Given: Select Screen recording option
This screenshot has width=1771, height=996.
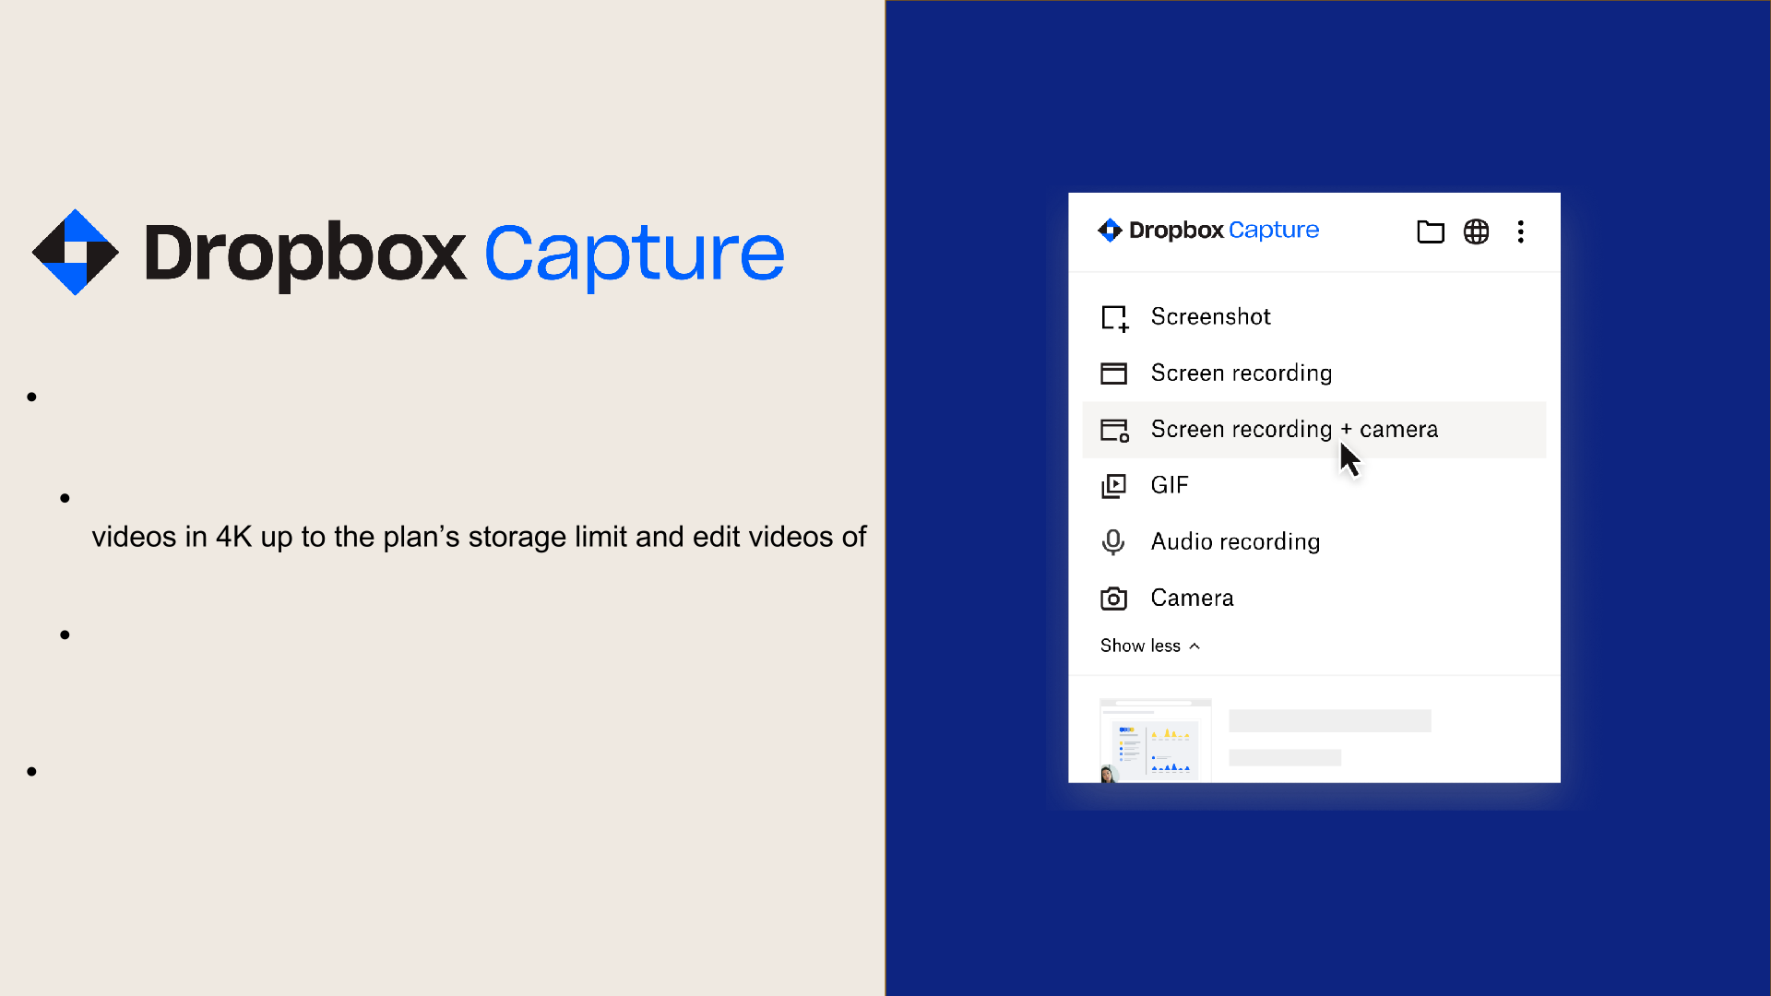Looking at the screenshot, I should click(1241, 373).
